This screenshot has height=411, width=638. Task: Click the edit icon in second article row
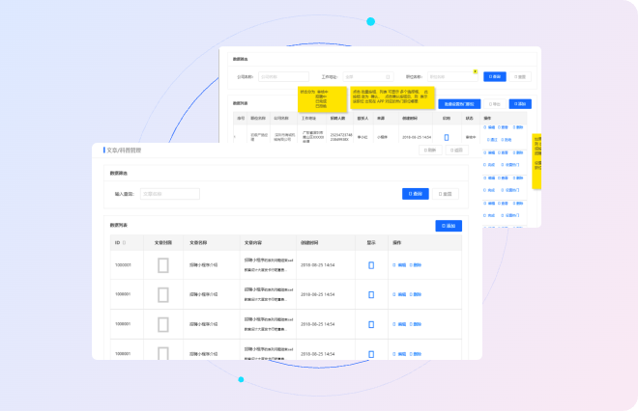point(397,294)
